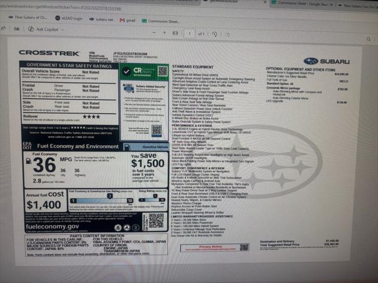Click Fuel Economy and Environment heading
Screen dimensions: 378x283
(78, 146)
